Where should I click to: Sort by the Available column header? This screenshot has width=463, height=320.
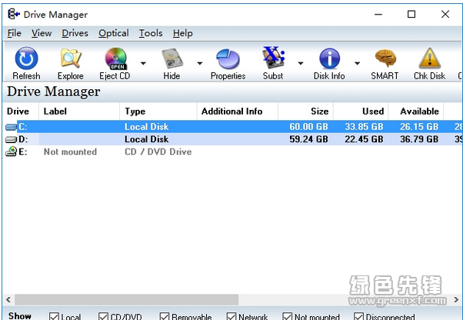pyautogui.click(x=416, y=112)
